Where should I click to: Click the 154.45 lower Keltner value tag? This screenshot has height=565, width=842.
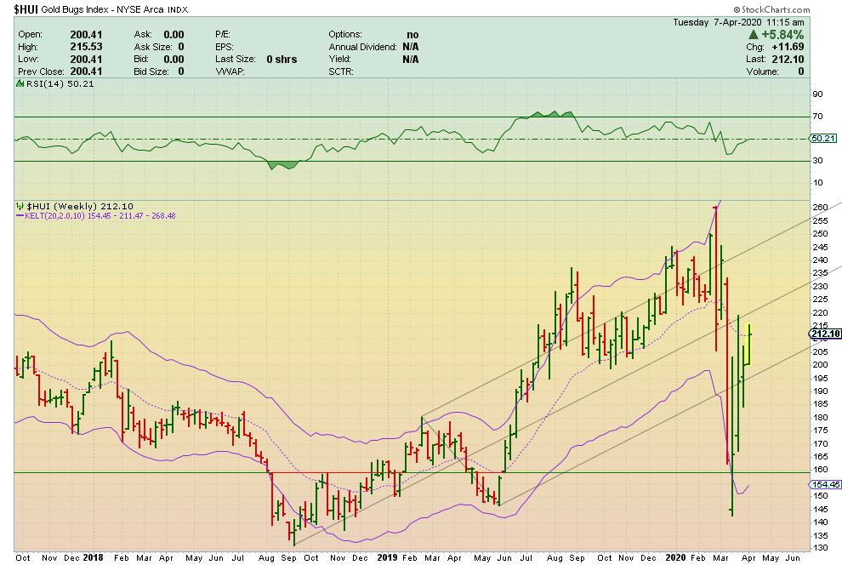coord(824,484)
